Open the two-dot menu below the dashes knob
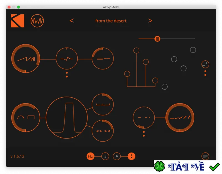The height and width of the screenshot is (174, 222). (x=144, y=134)
